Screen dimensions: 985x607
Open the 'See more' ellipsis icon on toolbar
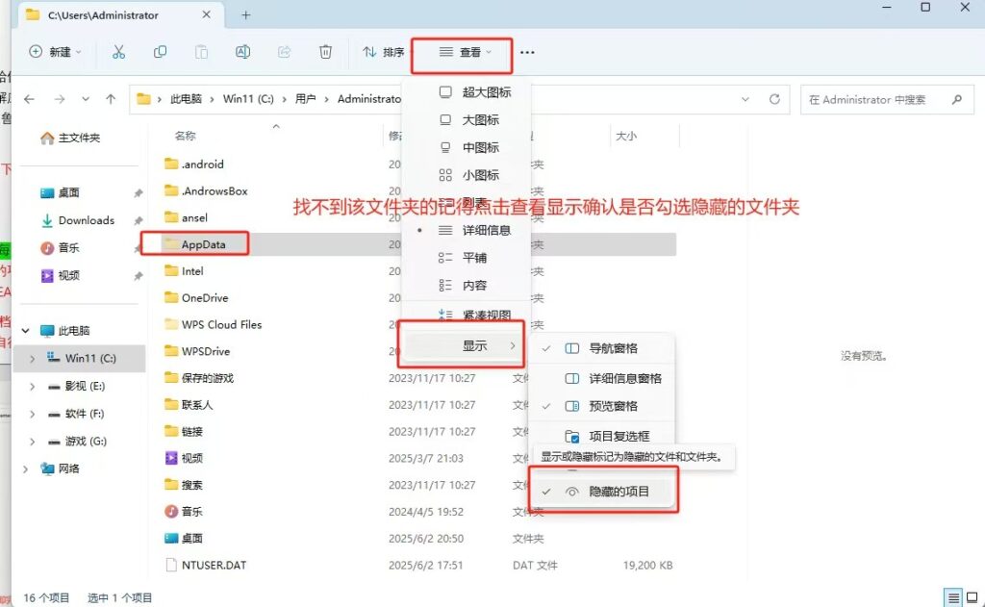tap(527, 54)
